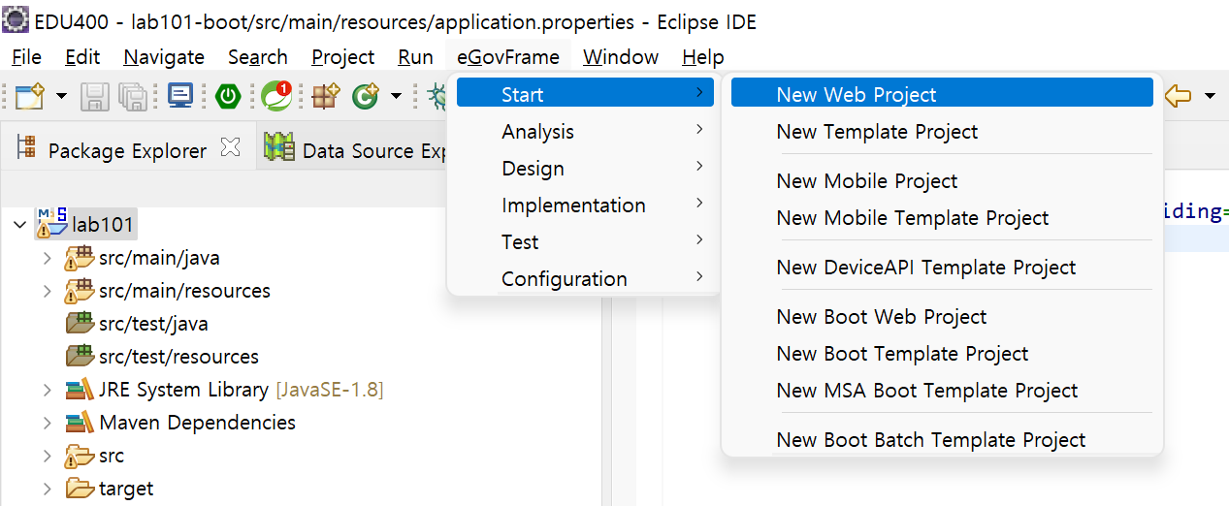
Task: Click the New Java Package icon
Action: [326, 95]
